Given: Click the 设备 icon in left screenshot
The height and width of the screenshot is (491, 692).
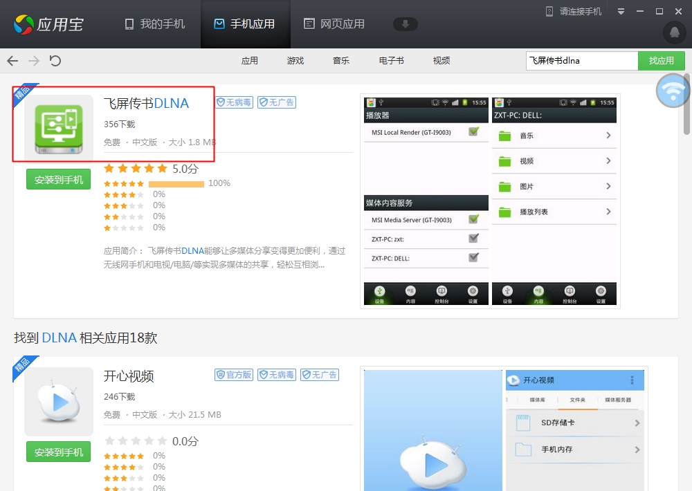Looking at the screenshot, I should tap(379, 294).
